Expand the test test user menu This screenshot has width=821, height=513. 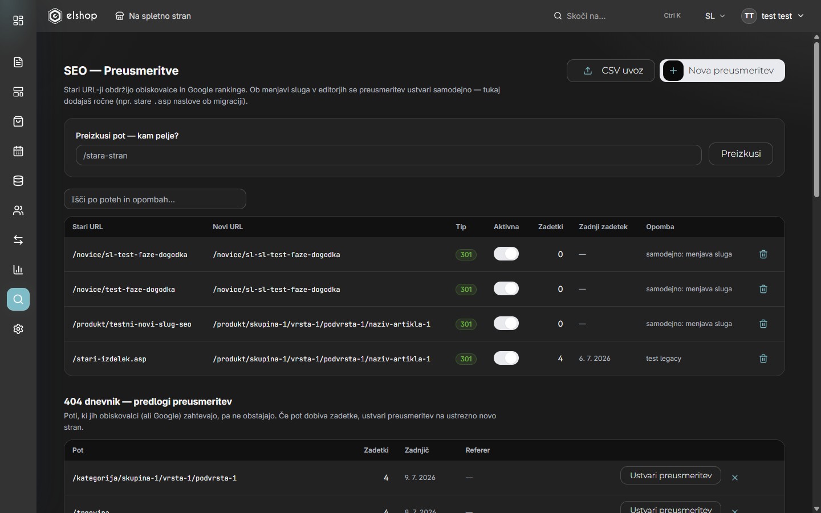(773, 16)
